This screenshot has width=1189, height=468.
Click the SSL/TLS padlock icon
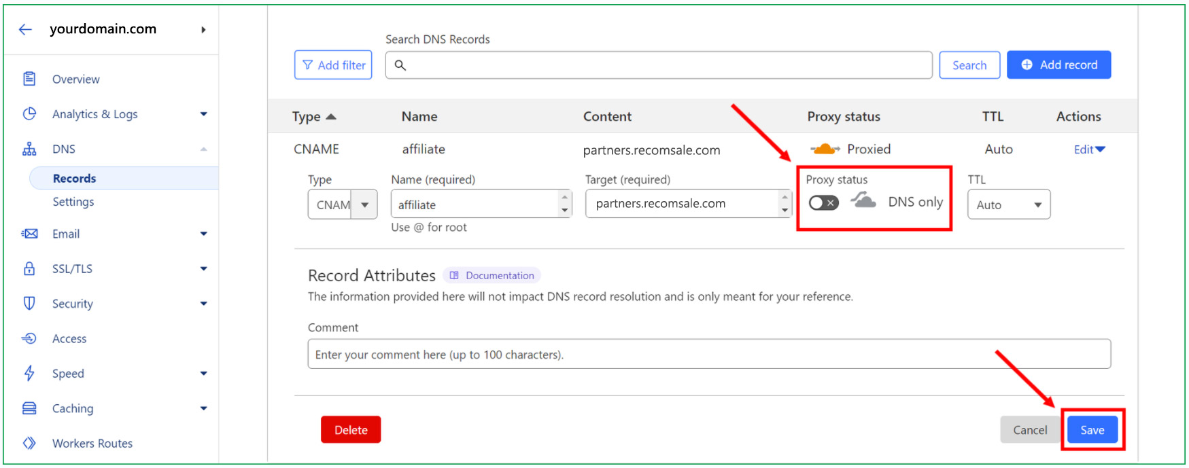click(29, 269)
